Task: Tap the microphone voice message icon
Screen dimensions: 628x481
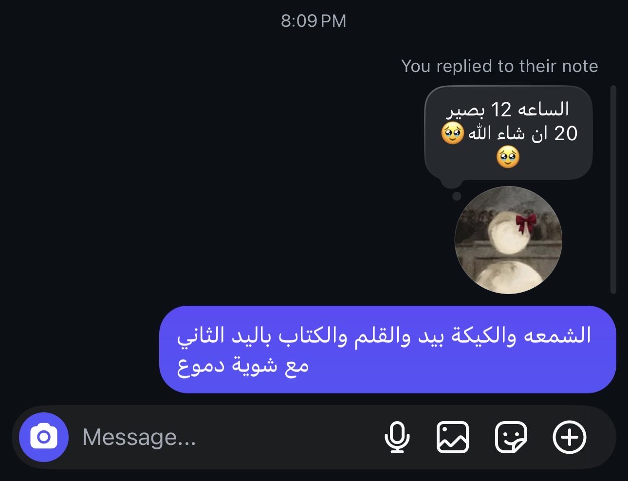Action: coord(397,437)
